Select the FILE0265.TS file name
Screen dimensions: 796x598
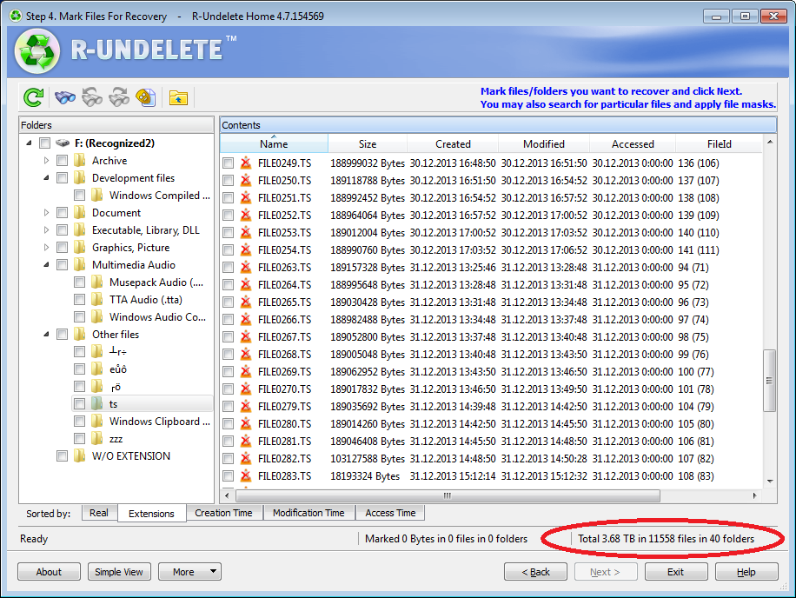pyautogui.click(x=284, y=302)
